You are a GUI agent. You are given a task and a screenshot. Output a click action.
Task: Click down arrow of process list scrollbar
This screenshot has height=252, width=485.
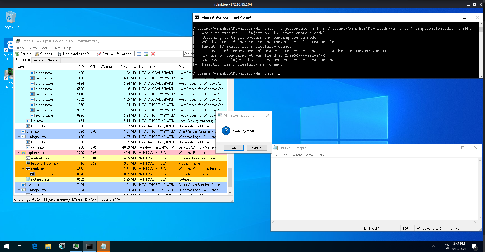pyautogui.click(x=230, y=192)
